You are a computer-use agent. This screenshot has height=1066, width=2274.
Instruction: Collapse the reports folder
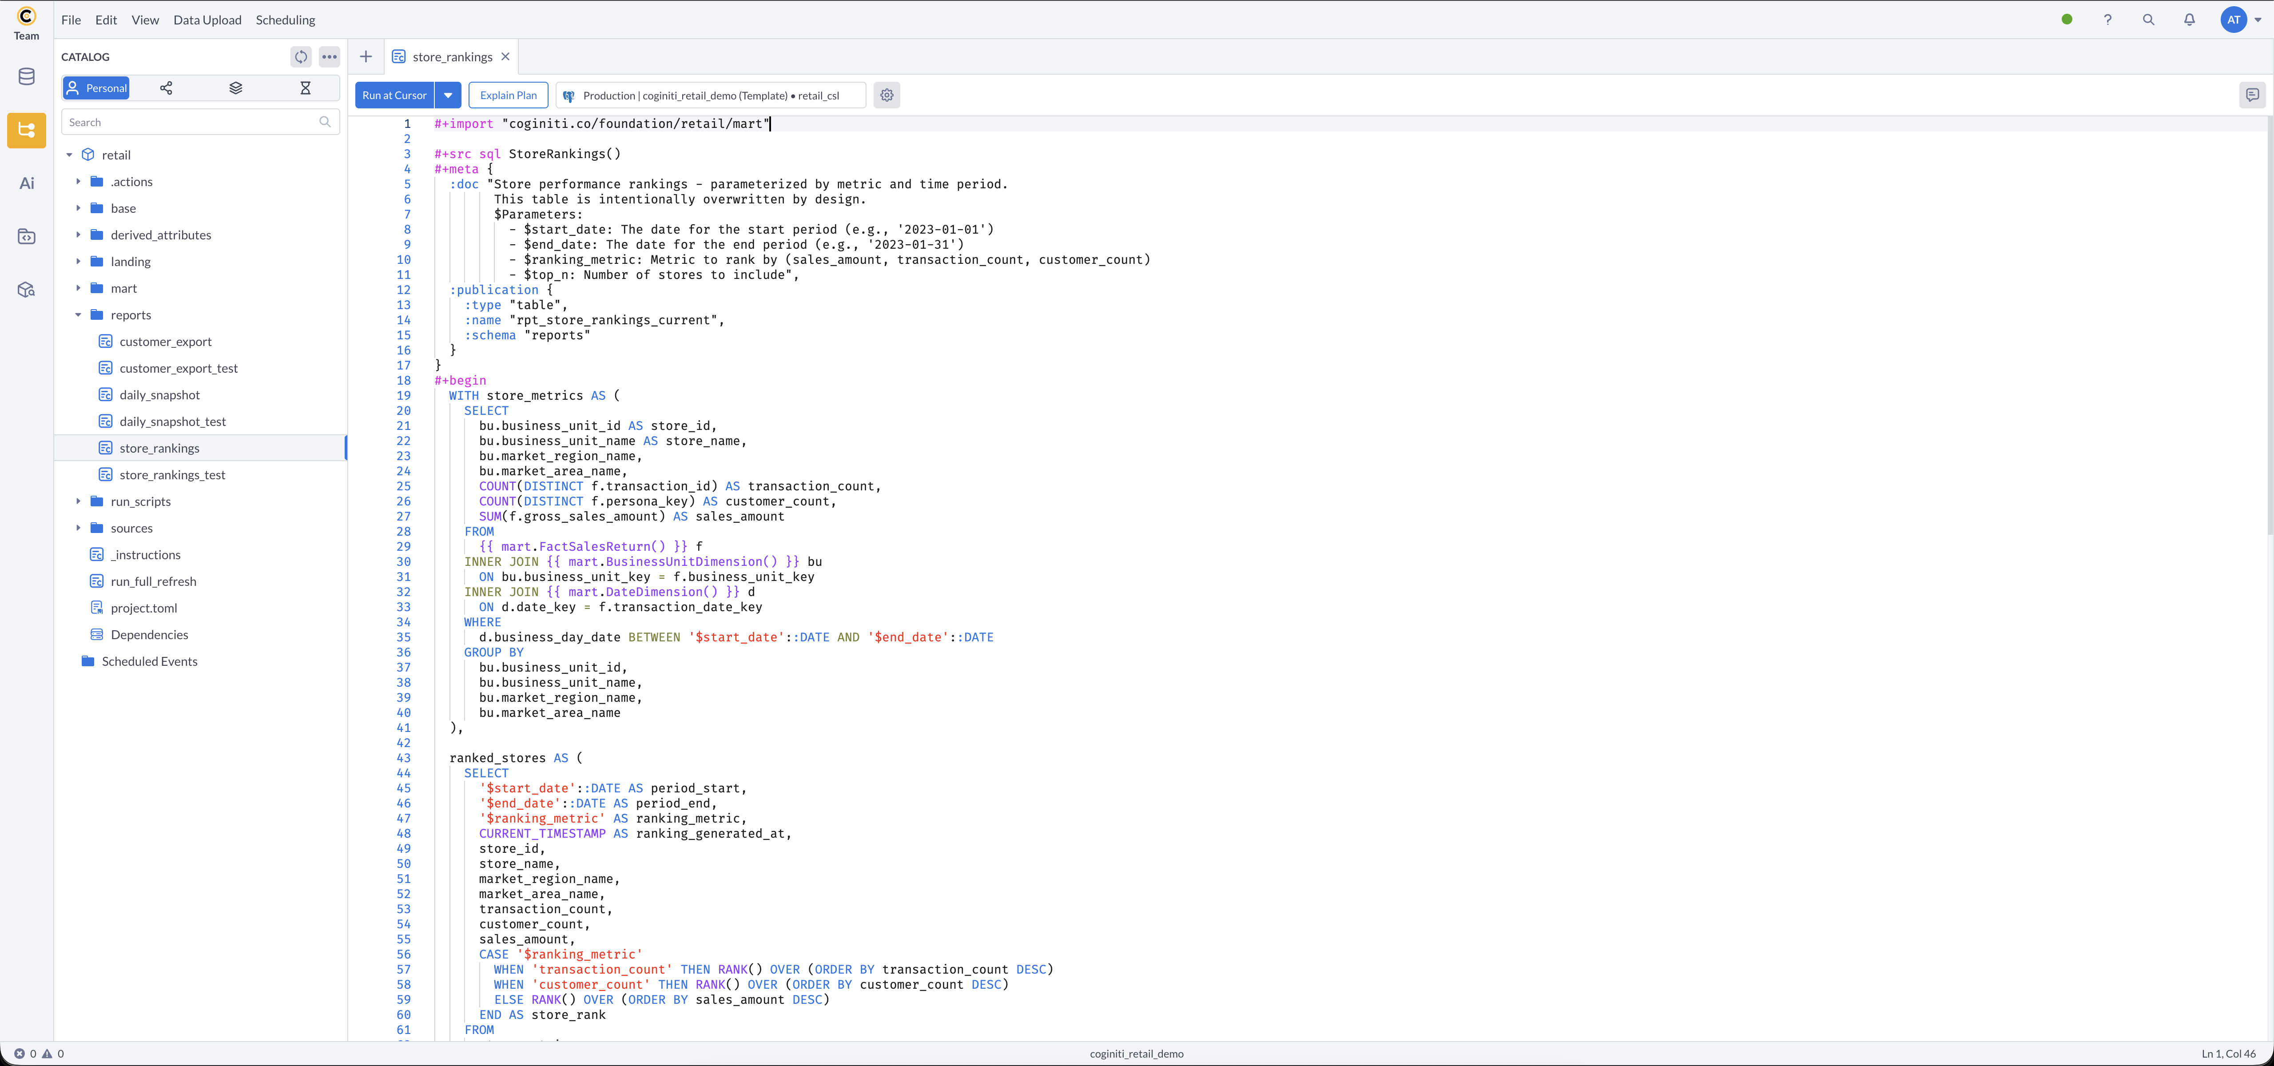pyautogui.click(x=79, y=315)
